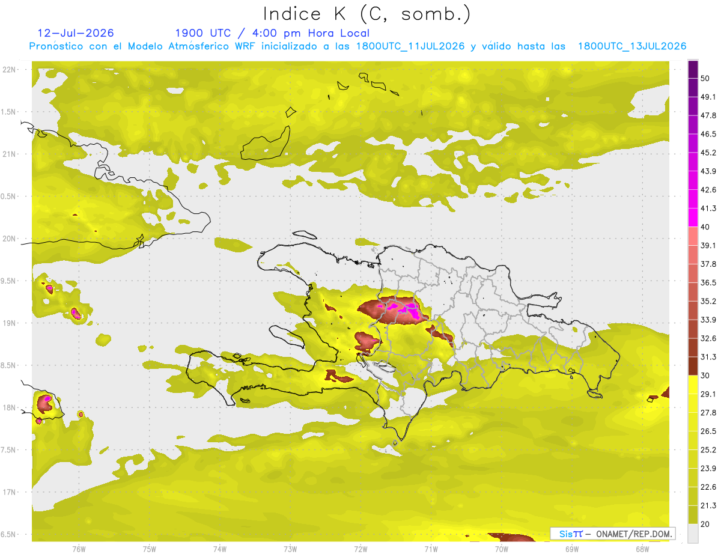The image size is (721, 557).
Task: Click the legend value '47.8'
Action: pyautogui.click(x=709, y=115)
